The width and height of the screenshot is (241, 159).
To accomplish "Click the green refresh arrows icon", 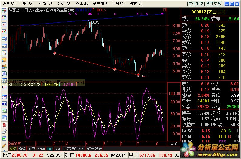I will point(4,111).
